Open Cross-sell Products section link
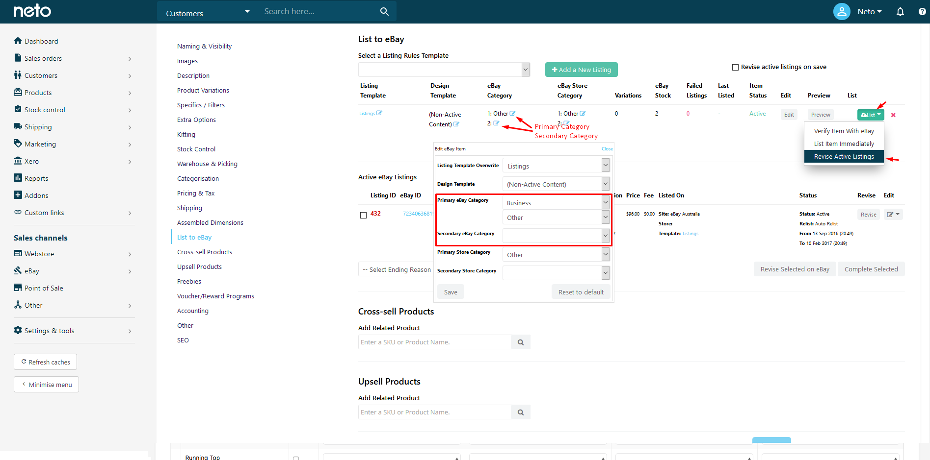This screenshot has height=460, width=930. (x=205, y=252)
